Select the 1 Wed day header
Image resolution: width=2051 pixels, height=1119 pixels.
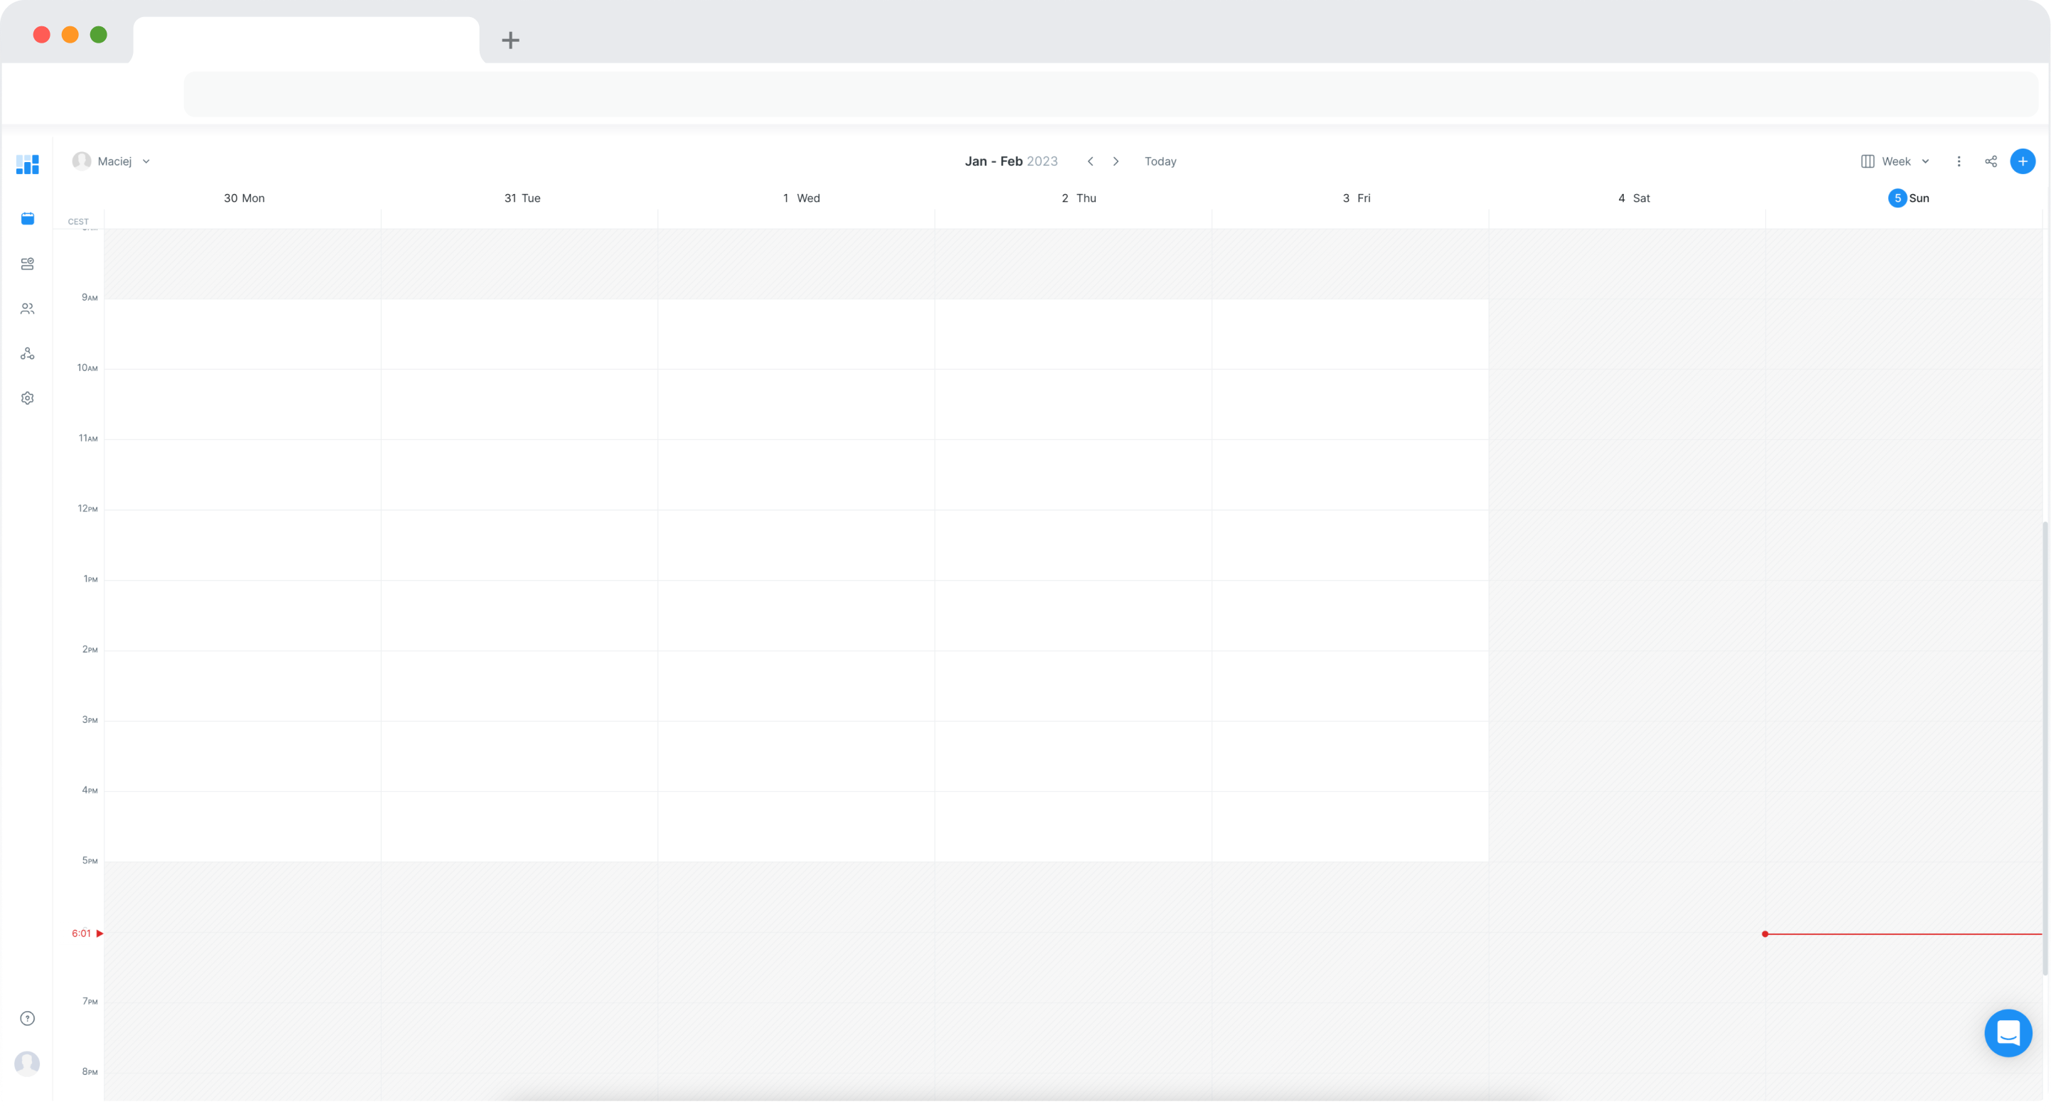pos(801,198)
